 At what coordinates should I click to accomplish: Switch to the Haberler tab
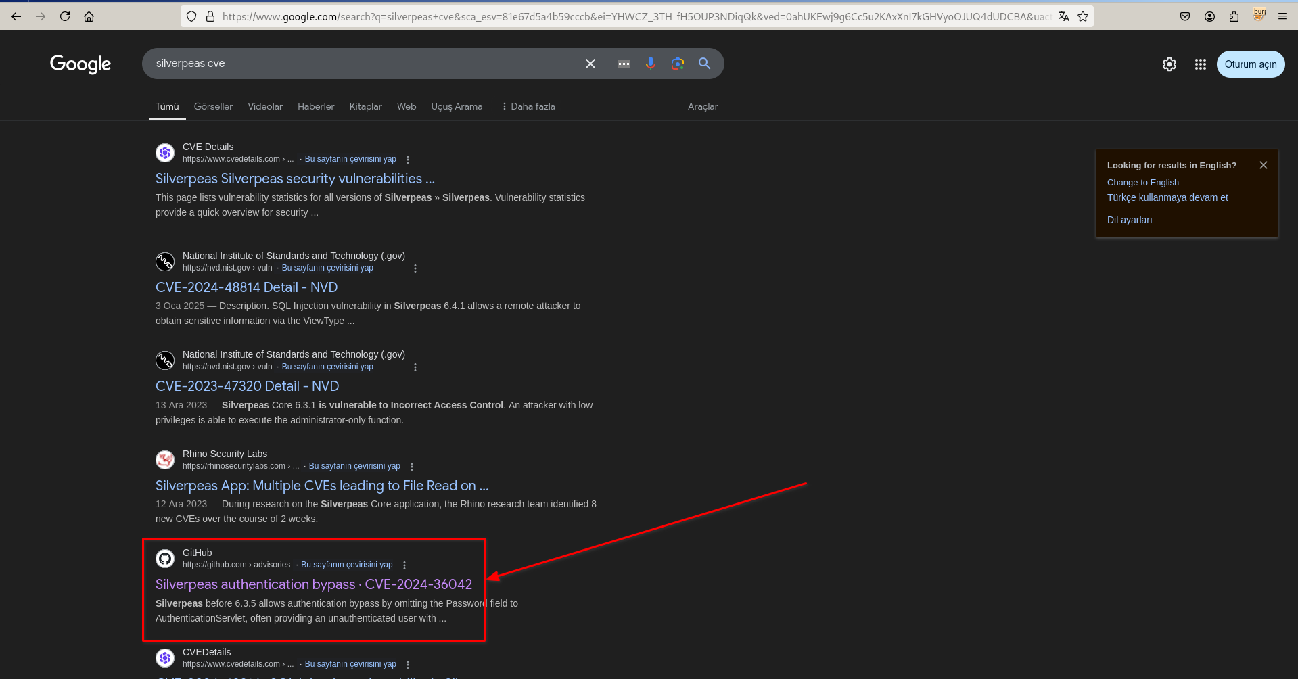(316, 106)
